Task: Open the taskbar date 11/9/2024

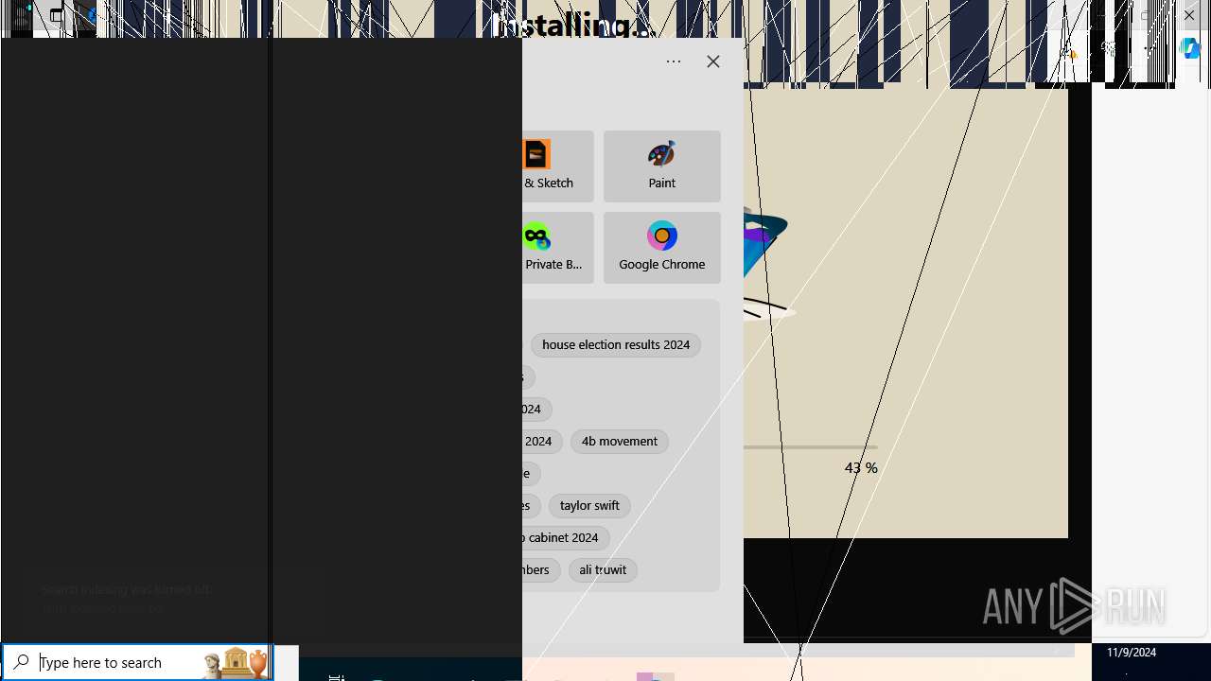Action: coord(1132,653)
